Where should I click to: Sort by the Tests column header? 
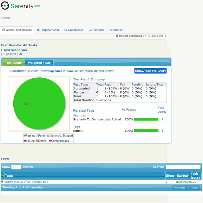tap(85, 175)
